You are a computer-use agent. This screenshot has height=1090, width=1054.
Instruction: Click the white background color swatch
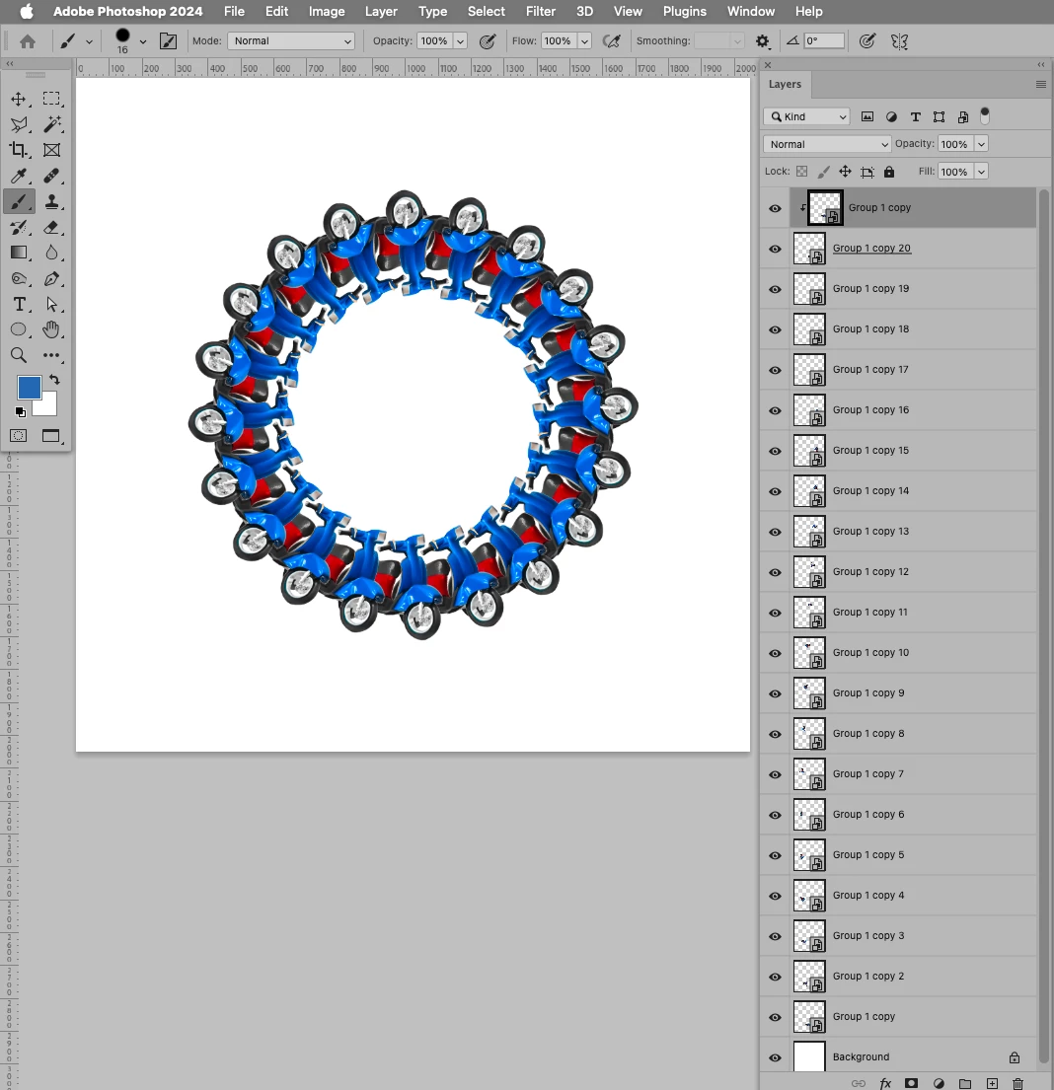point(48,405)
